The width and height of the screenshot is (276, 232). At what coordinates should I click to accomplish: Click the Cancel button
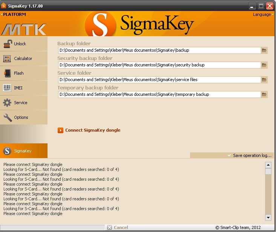click(118, 227)
